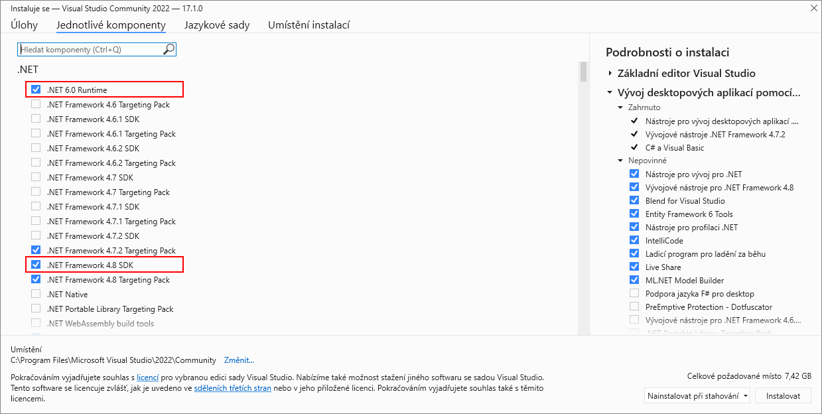This screenshot has width=822, height=414.
Task: Uncheck .NET Framework 4.7.2 Targeting Pack
Action: [36, 250]
